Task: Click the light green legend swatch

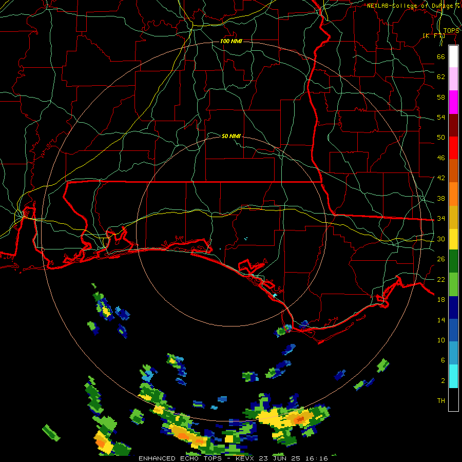Action: [x=453, y=284]
